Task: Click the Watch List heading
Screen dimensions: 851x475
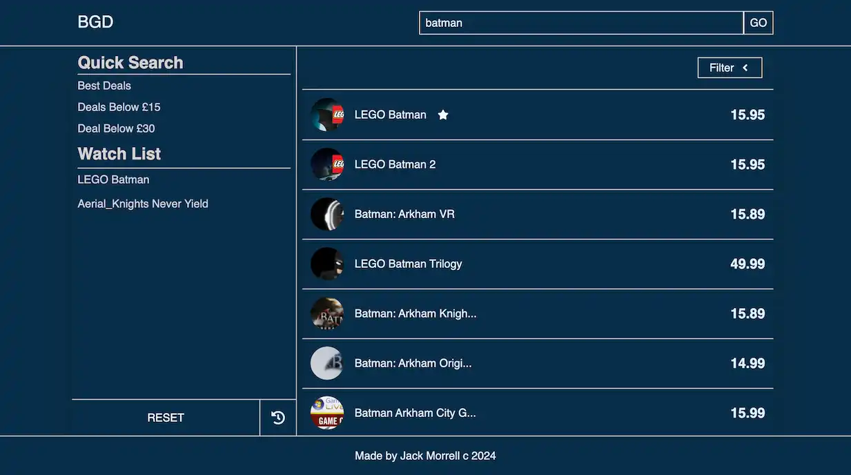Action: (119, 153)
